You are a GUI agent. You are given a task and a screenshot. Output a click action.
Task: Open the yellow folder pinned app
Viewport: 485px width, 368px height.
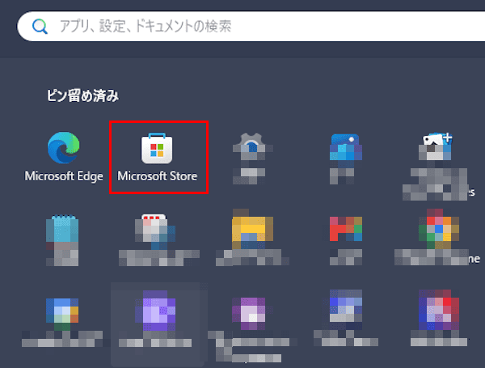point(252,237)
